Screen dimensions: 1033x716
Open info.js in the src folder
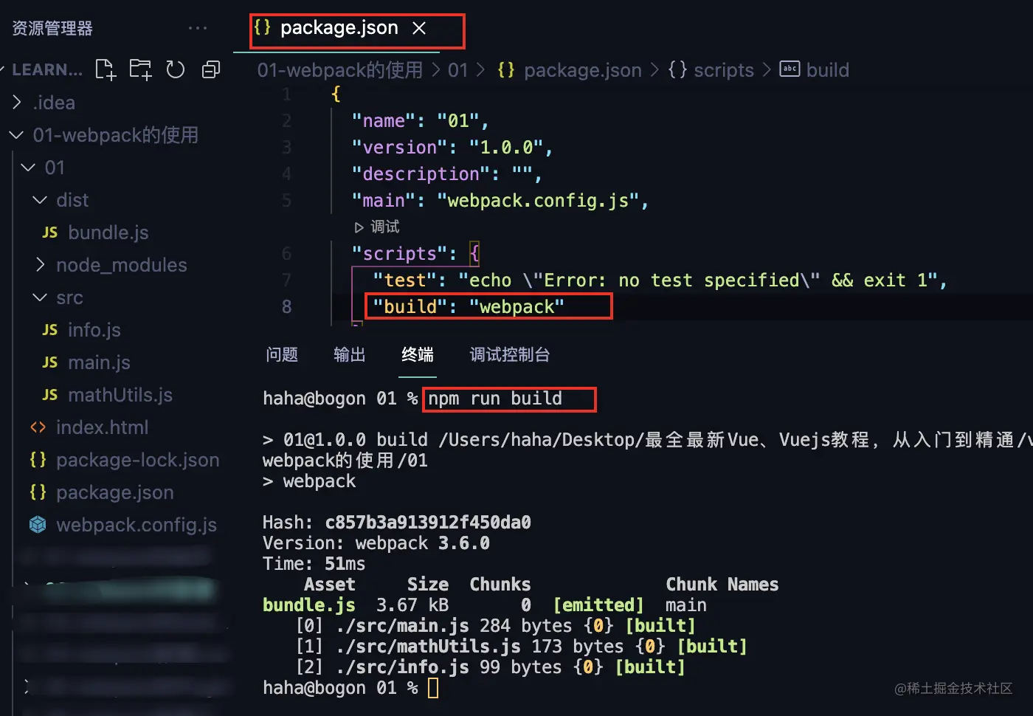94,330
